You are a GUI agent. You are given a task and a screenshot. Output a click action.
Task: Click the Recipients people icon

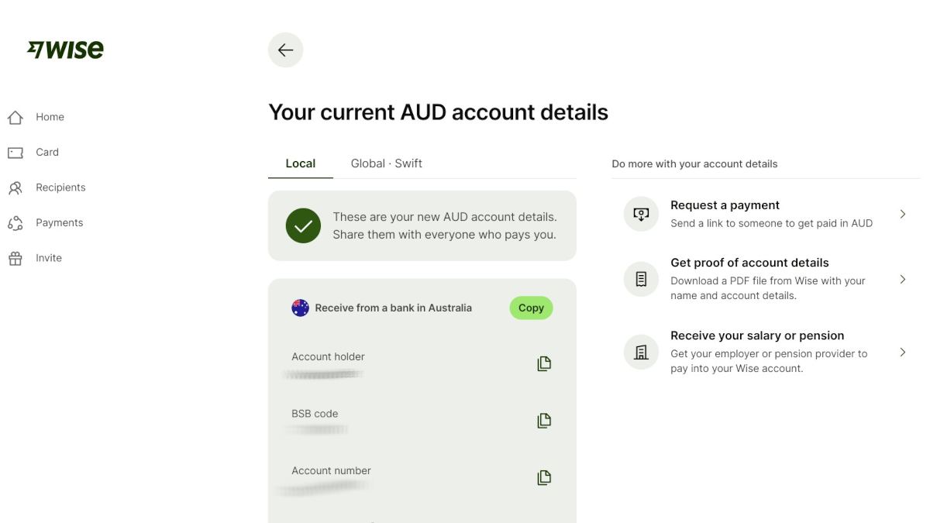(x=15, y=188)
